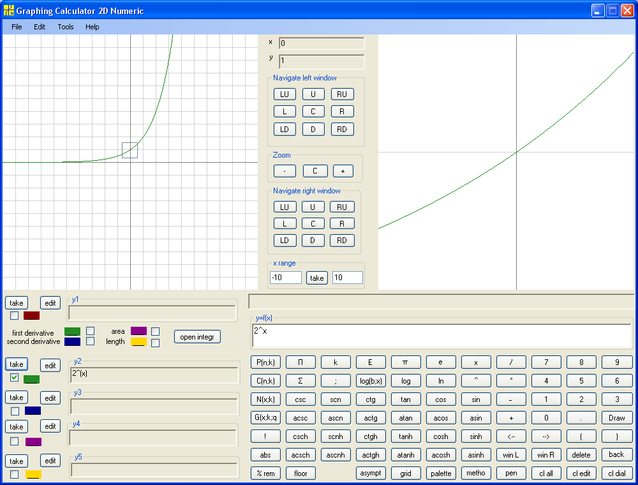Open the Edit menu
Viewport: 638px width, 485px height.
click(x=40, y=27)
